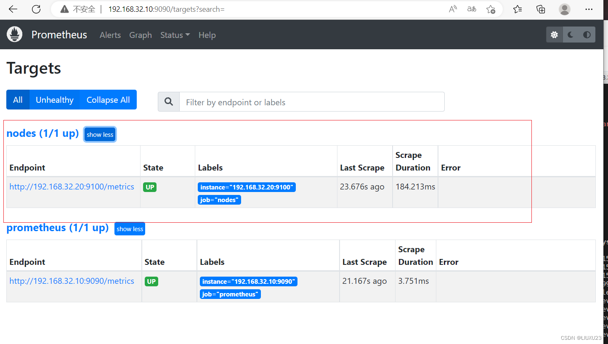The width and height of the screenshot is (608, 344).
Task: Click the 21.167s ago last scrape value
Action: [x=364, y=281]
